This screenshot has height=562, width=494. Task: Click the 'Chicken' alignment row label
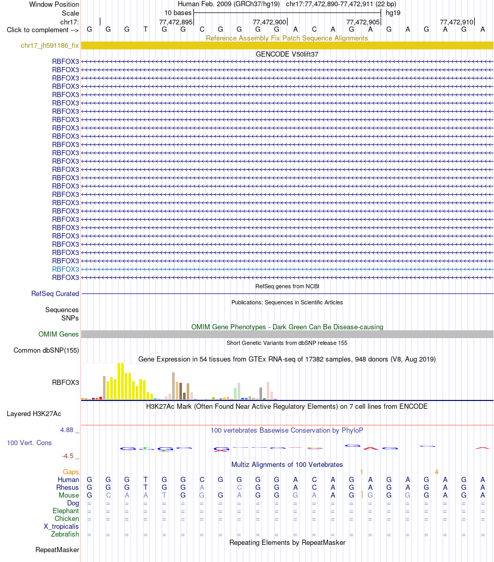pyautogui.click(x=67, y=519)
